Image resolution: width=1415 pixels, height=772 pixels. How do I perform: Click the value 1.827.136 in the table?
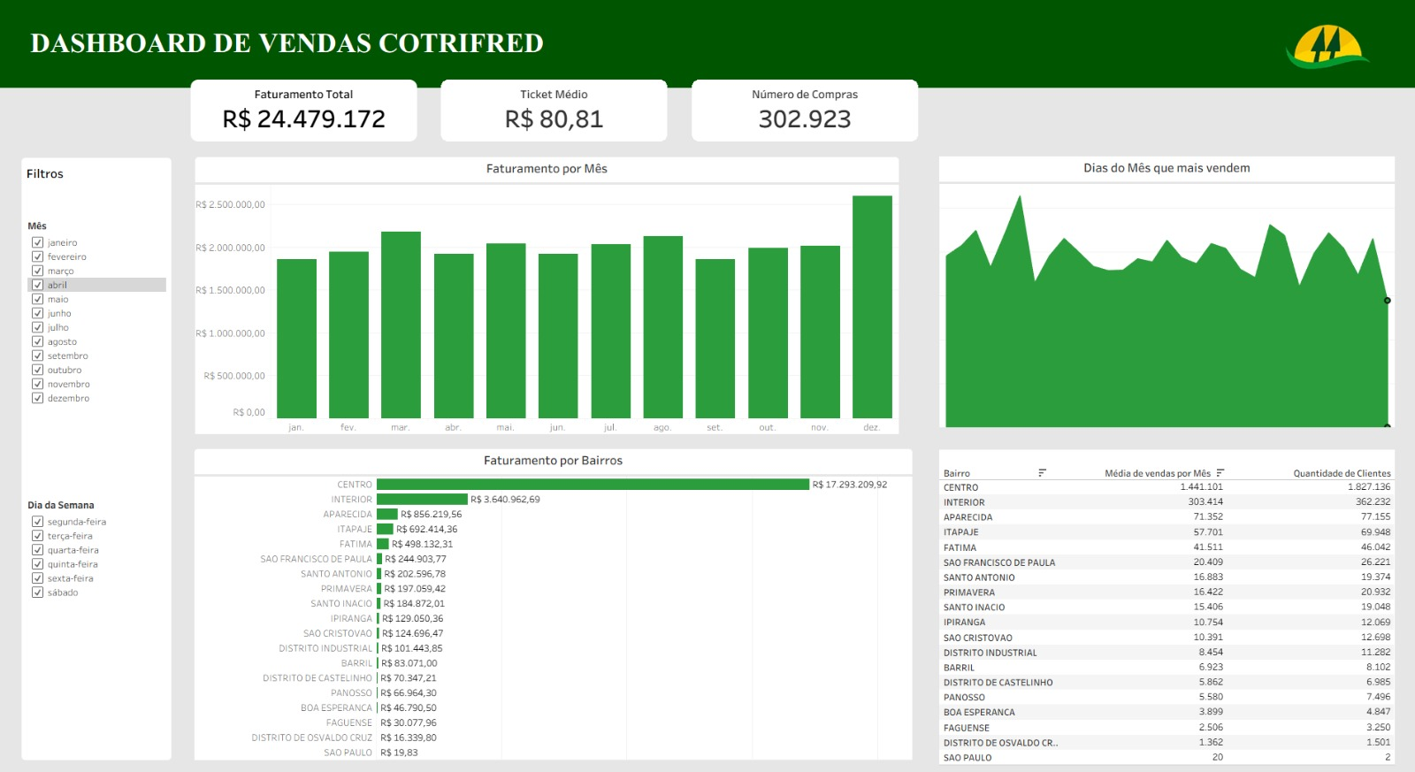tap(1369, 487)
